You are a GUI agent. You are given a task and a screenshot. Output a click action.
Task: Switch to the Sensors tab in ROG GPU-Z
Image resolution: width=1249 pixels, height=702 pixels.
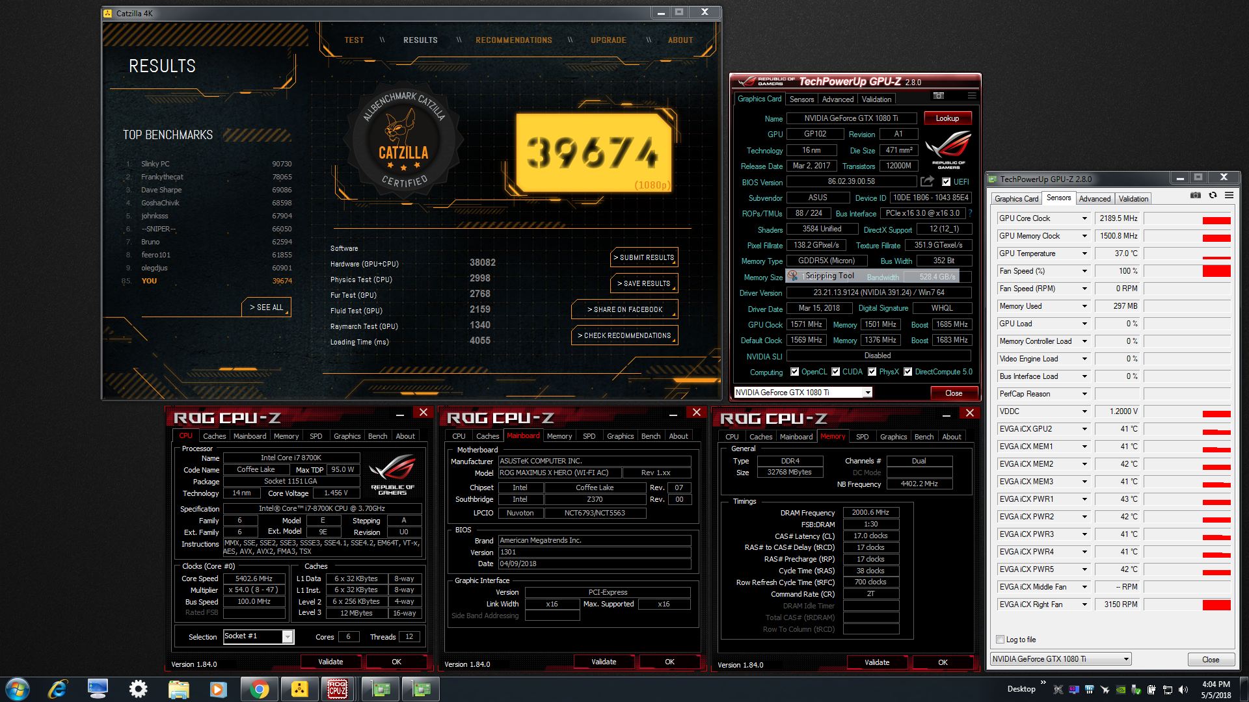(801, 99)
